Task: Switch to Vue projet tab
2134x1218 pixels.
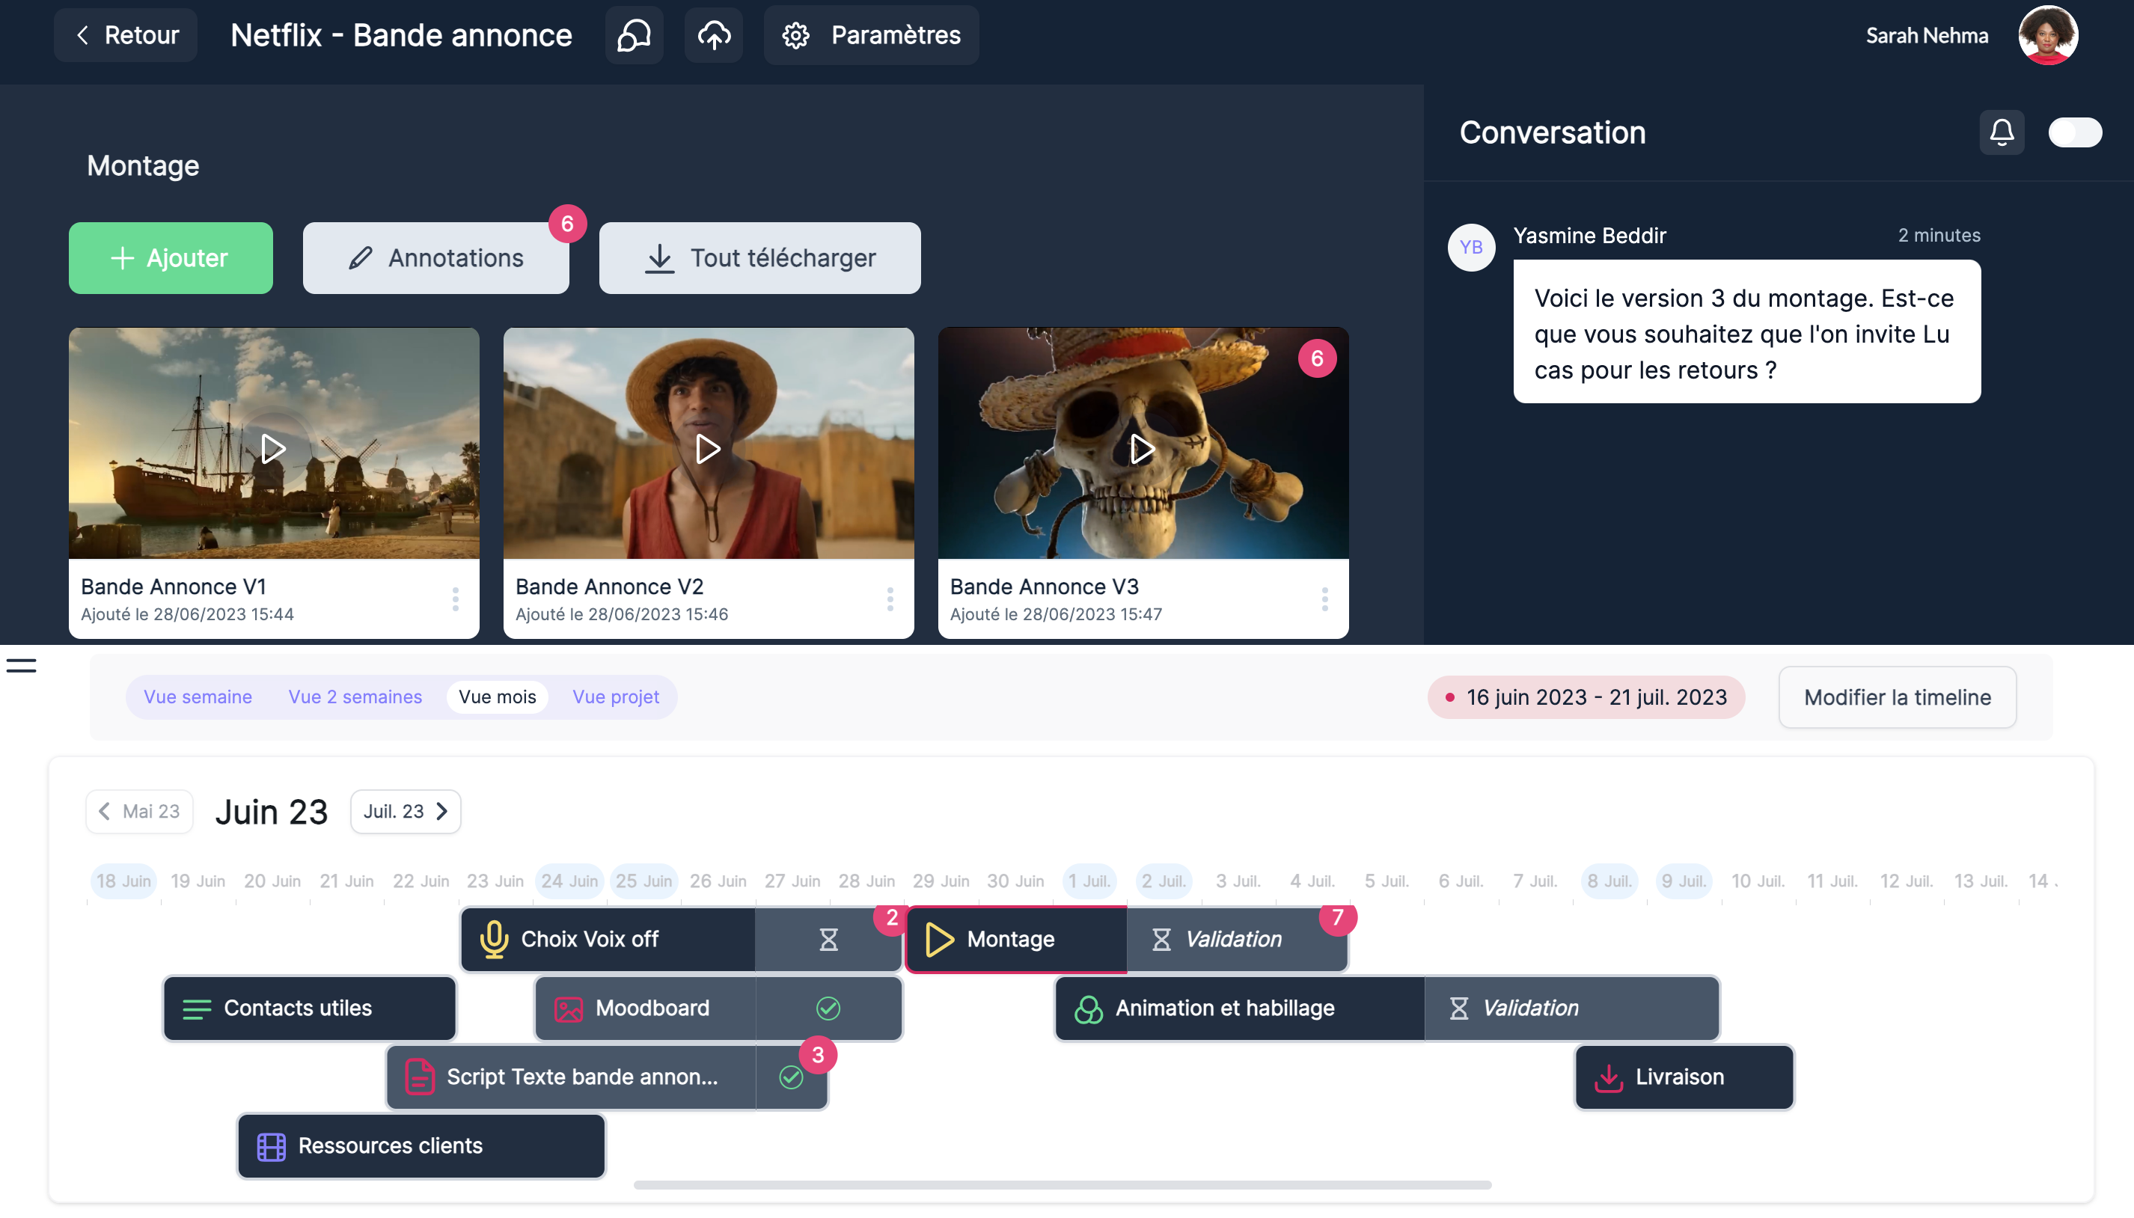Action: (x=615, y=697)
